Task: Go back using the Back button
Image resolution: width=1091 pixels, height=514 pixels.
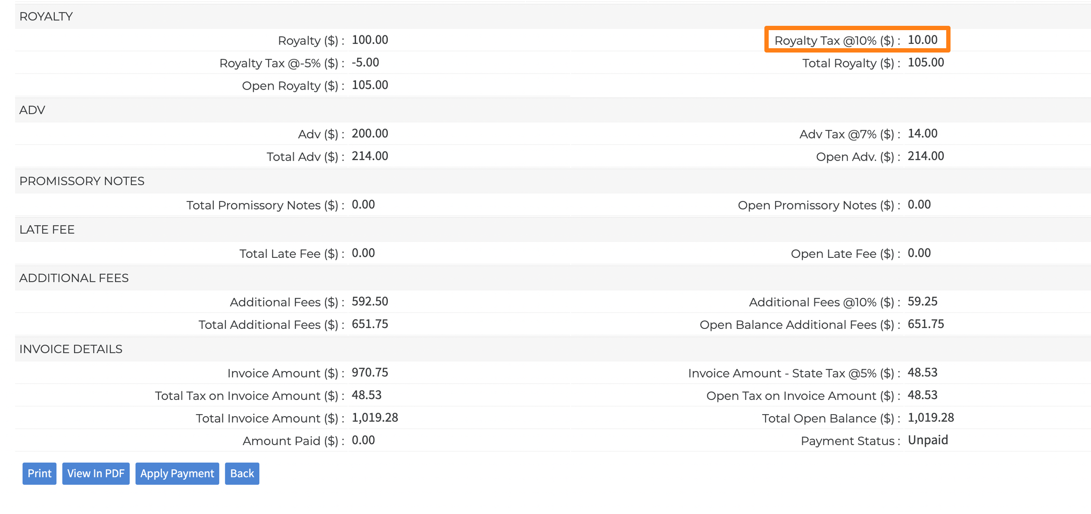Action: [x=242, y=473]
